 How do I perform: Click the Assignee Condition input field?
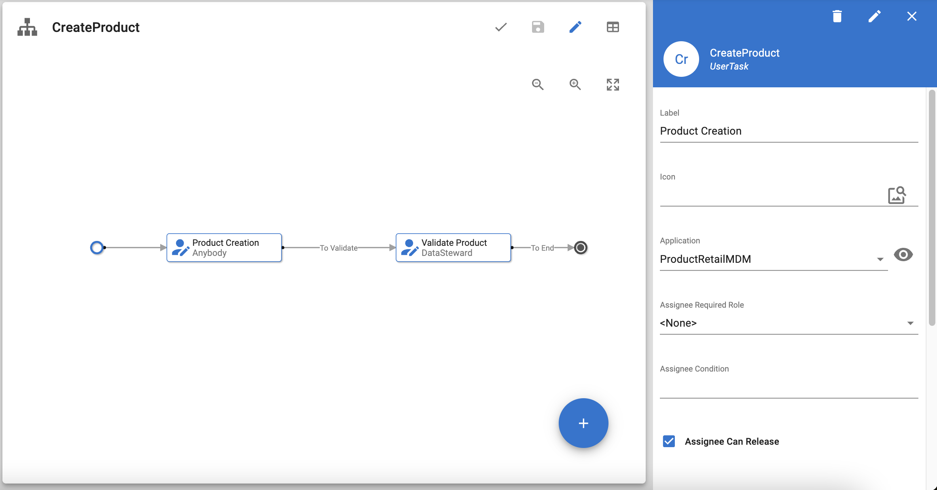(788, 388)
